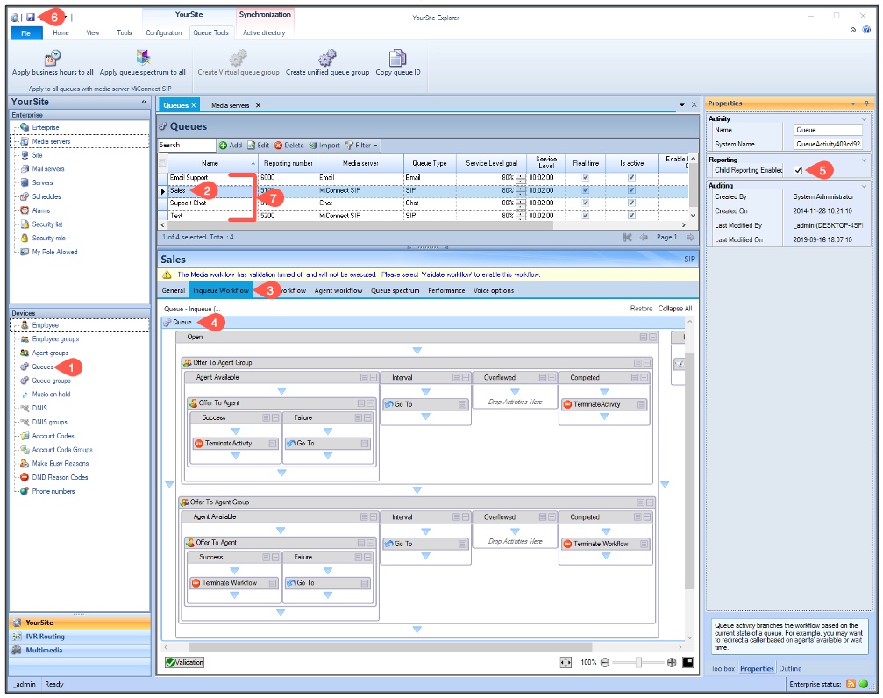Open the Configuration ribbon tab

point(164,32)
